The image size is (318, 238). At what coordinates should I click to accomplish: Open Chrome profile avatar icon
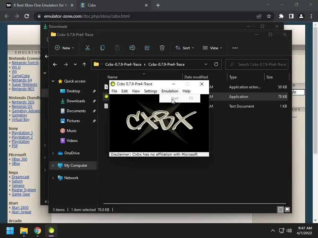301,16
